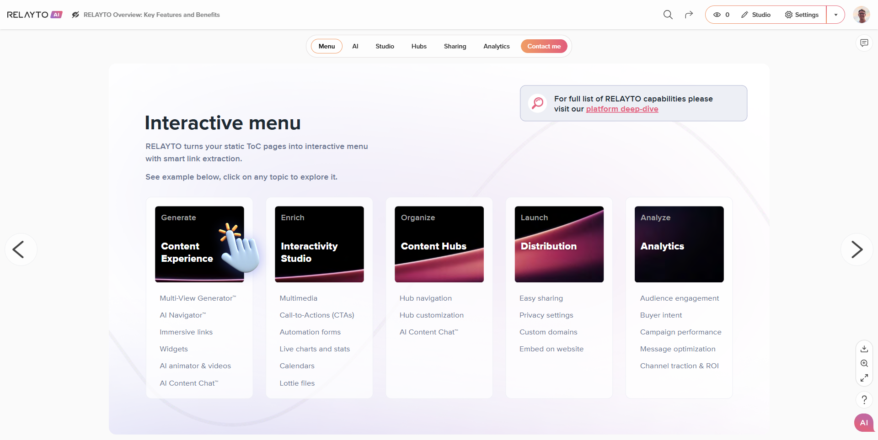878x440 pixels.
Task: Click Call-to-Actions (CTAs) link
Action: coord(317,315)
